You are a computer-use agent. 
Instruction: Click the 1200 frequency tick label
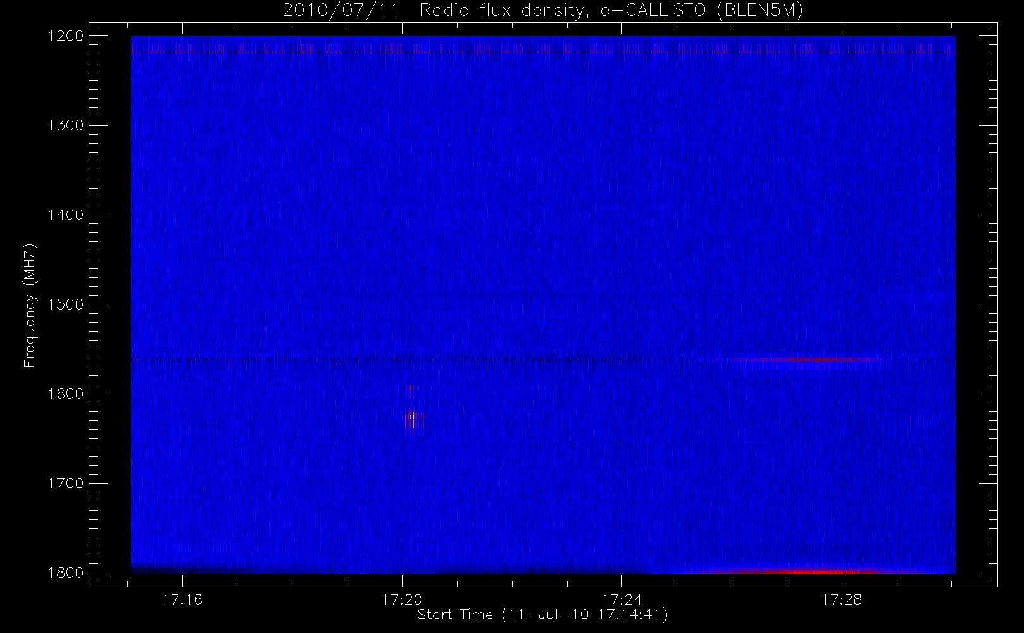(66, 35)
